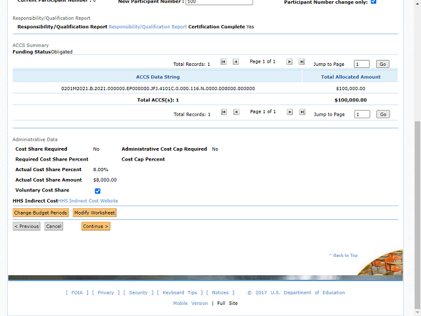Open the HHS Indirect Cost Website link
This screenshot has height=316, width=421.
tap(88, 201)
